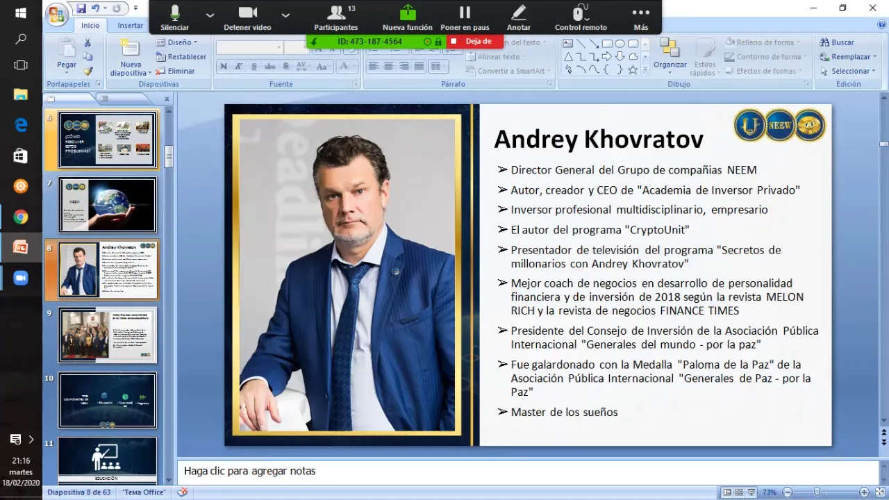The height and width of the screenshot is (500, 889).
Task: Select the oval shape
Action: pos(620,43)
